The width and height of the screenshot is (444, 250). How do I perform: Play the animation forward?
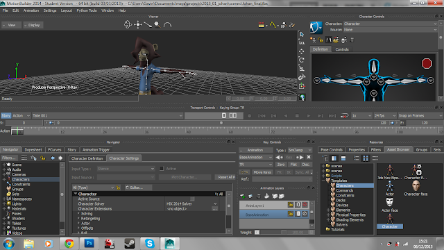[308, 116]
